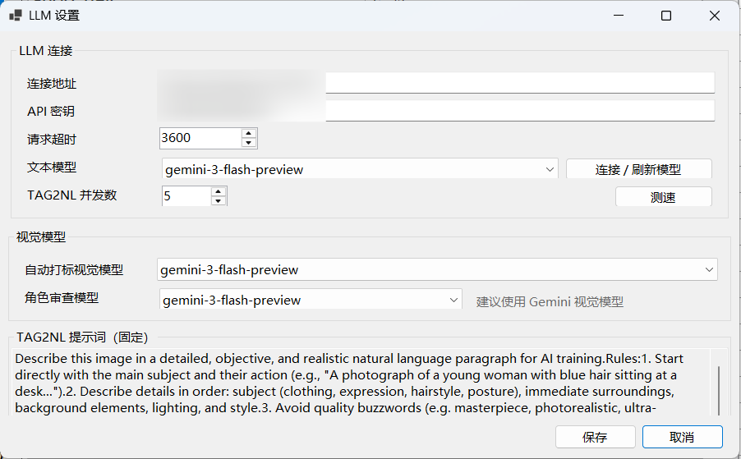Viewport: 741px width, 459px height.
Task: Decrease 请求超时 with the down arrow
Action: (249, 143)
